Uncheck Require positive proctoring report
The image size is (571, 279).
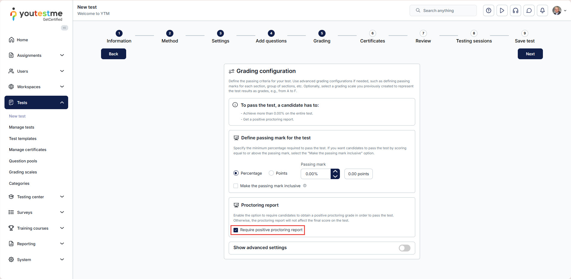(x=236, y=230)
